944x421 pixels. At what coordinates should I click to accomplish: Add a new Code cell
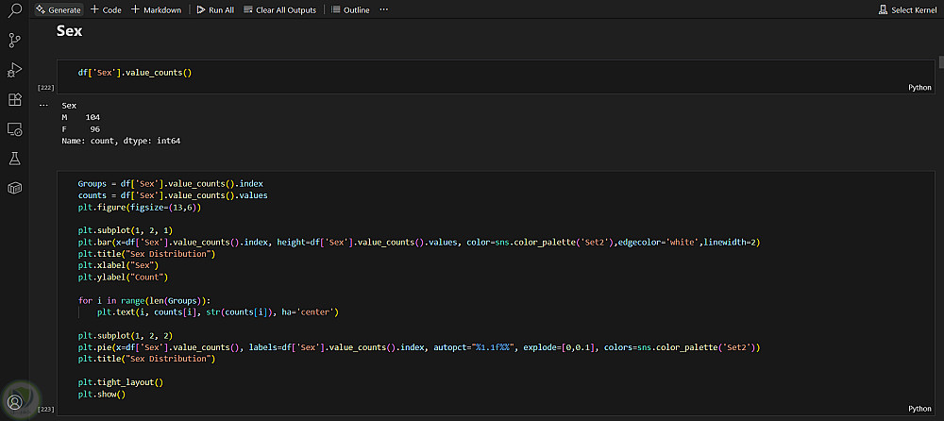(106, 9)
